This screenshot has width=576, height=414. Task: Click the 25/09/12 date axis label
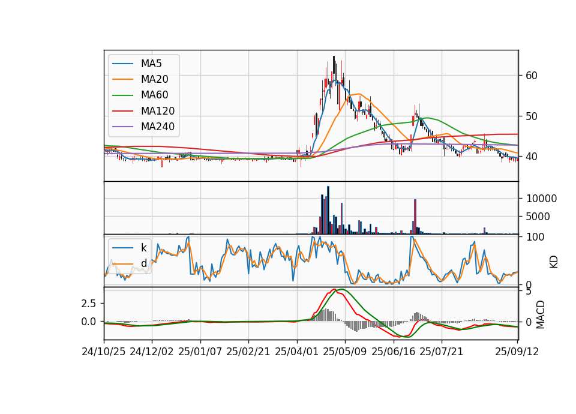coord(517,352)
